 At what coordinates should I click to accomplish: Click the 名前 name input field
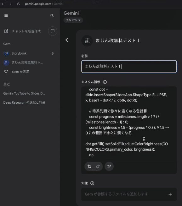129,67
